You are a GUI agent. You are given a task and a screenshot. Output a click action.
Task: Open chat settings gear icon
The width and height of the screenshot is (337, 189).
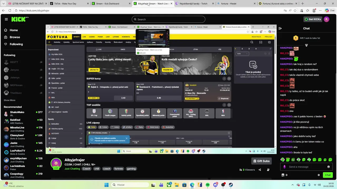click(x=319, y=175)
